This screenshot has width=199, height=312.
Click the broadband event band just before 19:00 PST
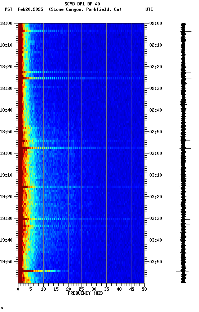click(81, 148)
